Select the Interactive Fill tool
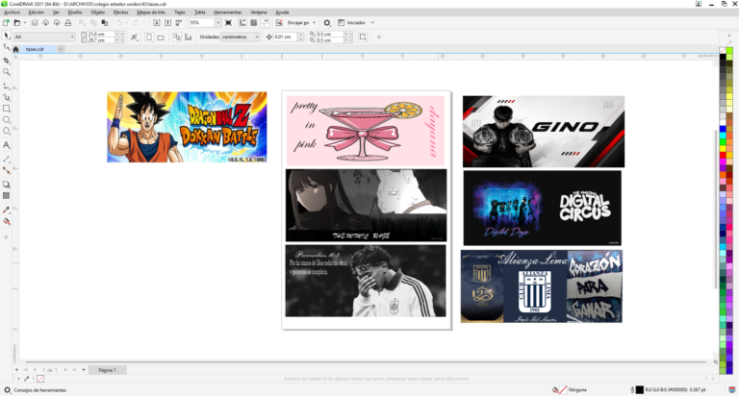 click(6, 221)
